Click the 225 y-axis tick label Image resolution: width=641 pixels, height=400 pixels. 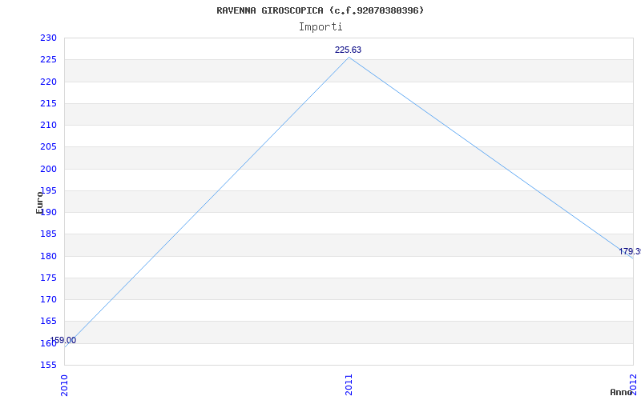pos(48,60)
